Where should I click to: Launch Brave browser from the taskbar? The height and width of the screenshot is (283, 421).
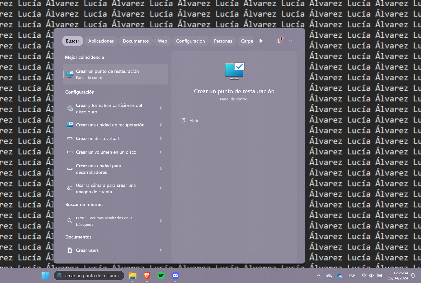147,276
